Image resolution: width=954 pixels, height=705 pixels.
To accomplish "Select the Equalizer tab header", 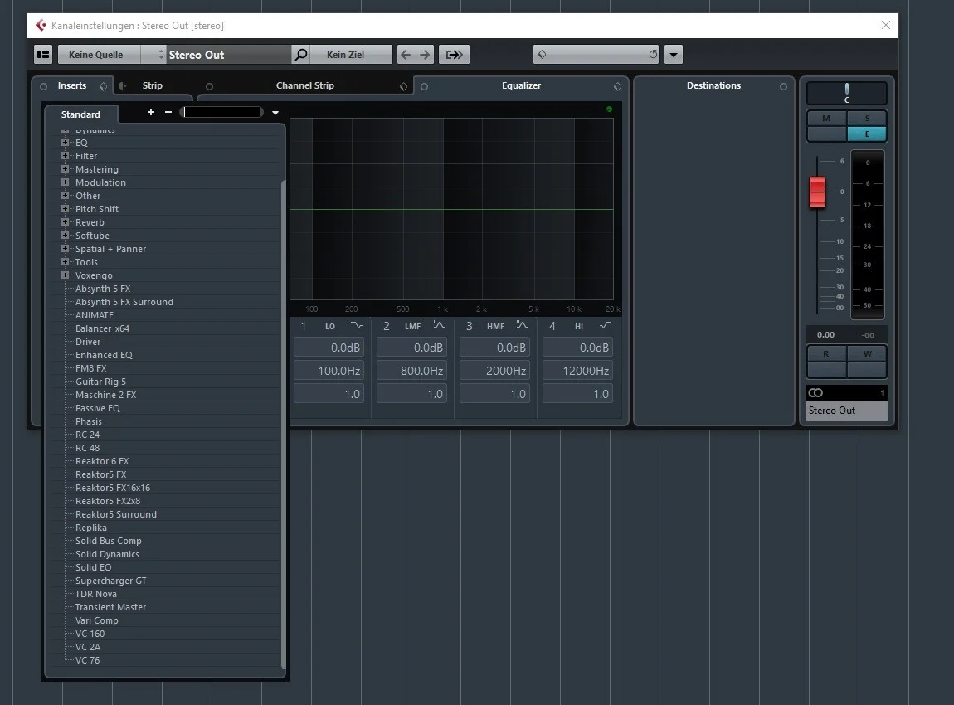I will point(521,85).
